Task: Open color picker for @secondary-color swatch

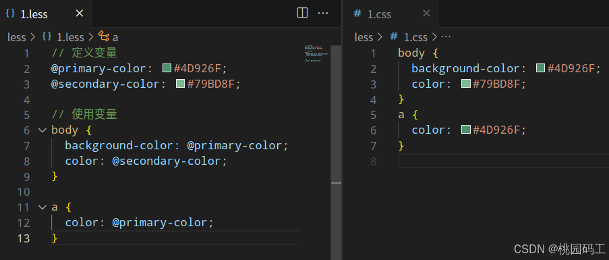Action: pos(180,84)
